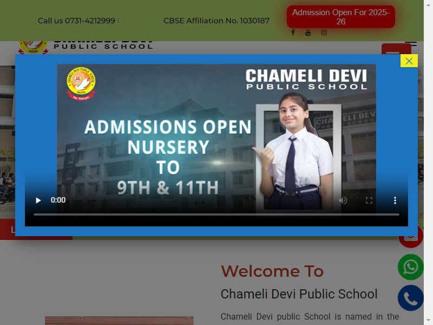Open video more options menu
Viewport: 433px width, 325px height.
point(395,200)
